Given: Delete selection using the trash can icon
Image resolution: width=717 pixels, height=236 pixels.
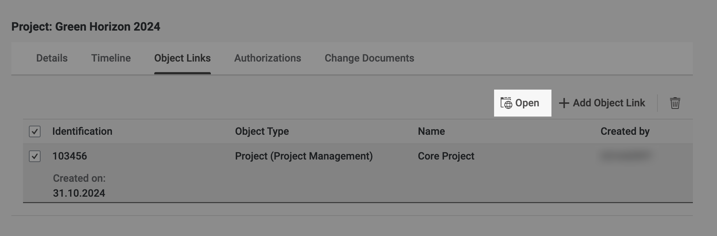Looking at the screenshot, I should click(x=675, y=103).
